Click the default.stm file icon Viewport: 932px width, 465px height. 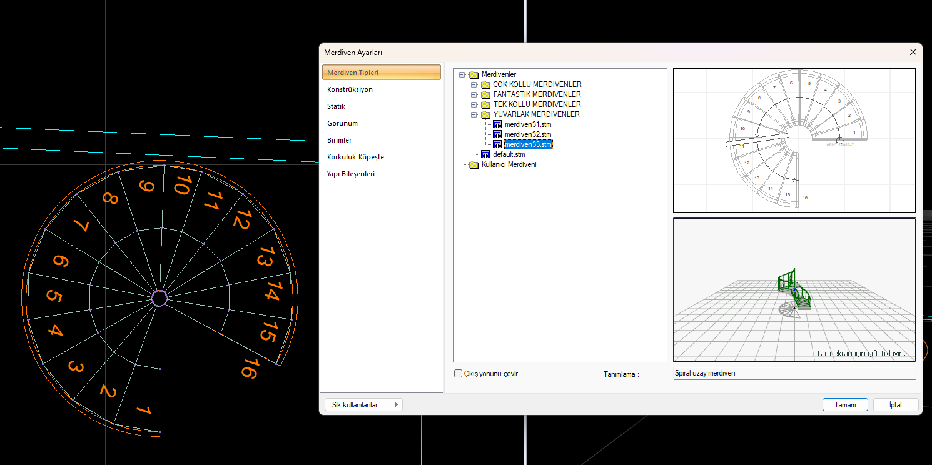pos(485,154)
